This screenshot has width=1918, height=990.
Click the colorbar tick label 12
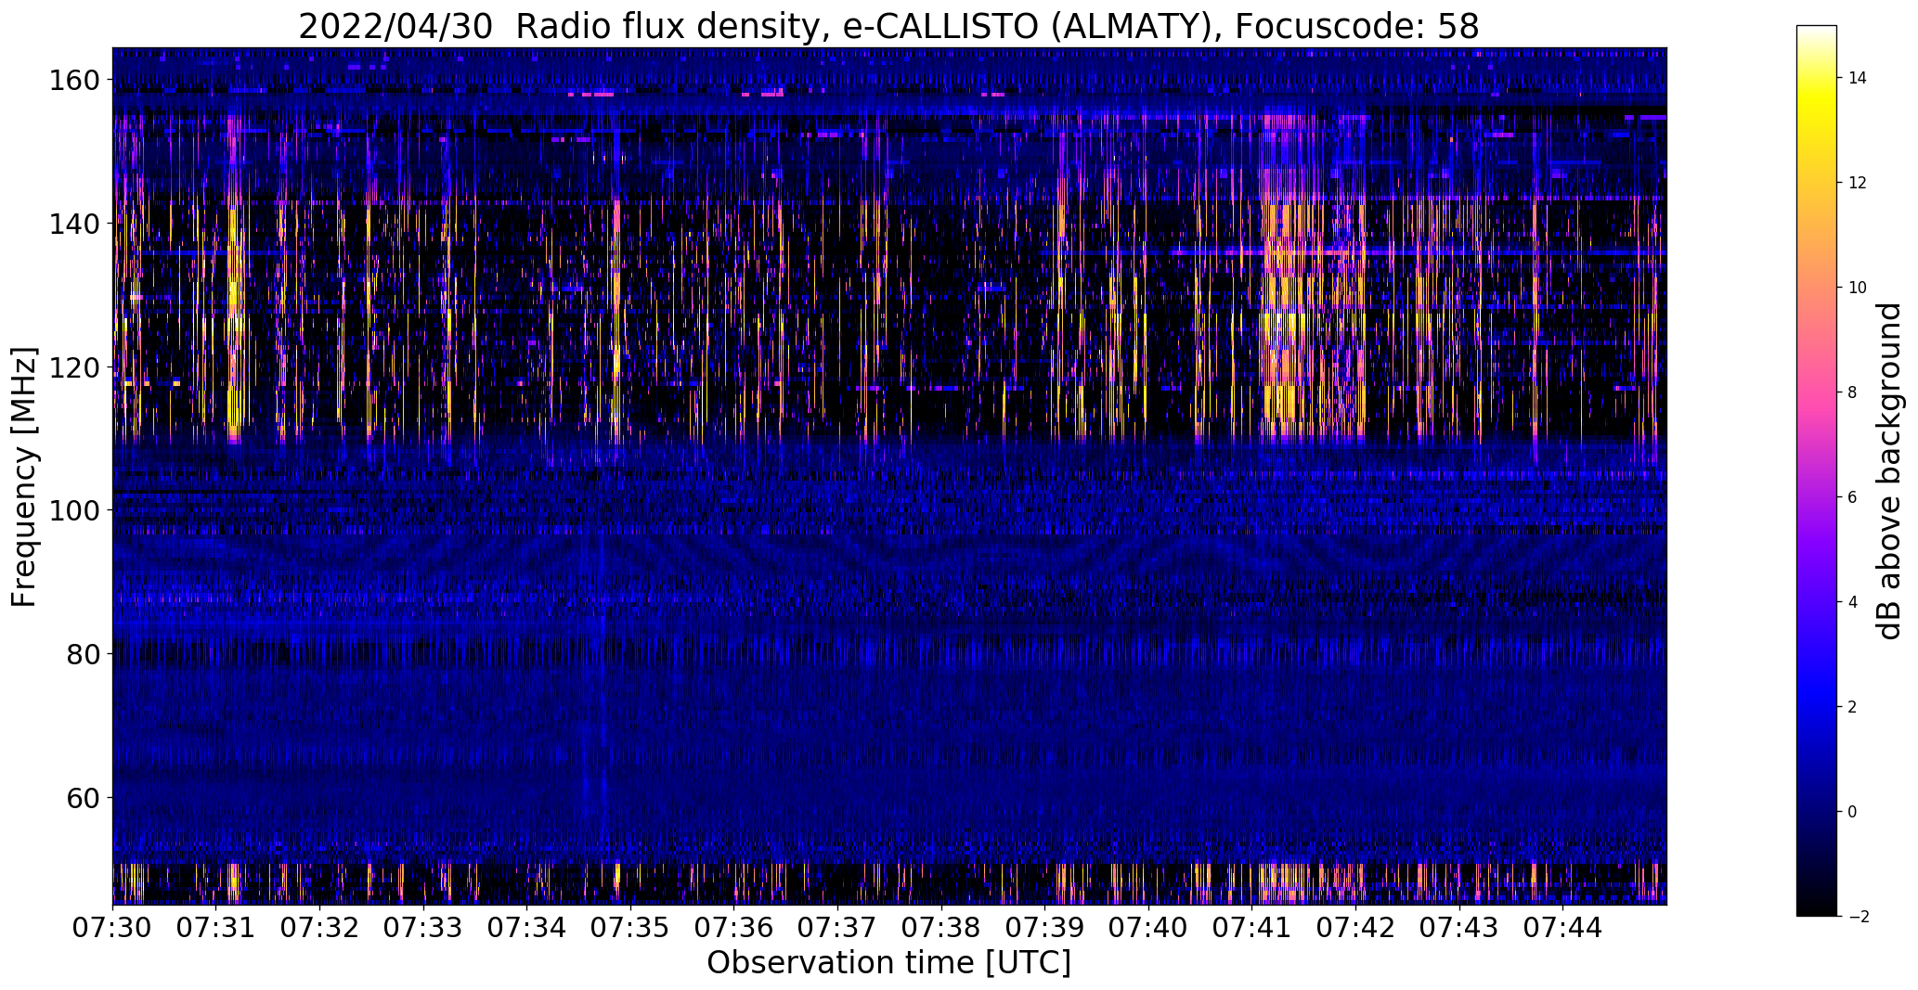point(1858,183)
